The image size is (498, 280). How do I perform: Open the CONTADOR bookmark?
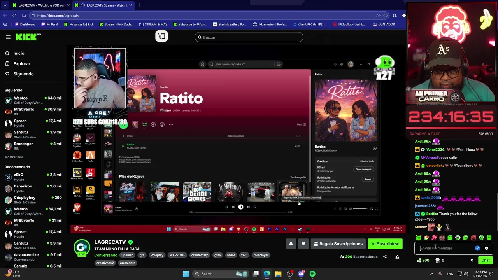click(x=384, y=24)
